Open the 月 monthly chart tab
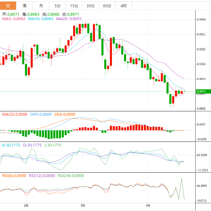The width and height of the screenshot is (211, 211). [41, 6]
